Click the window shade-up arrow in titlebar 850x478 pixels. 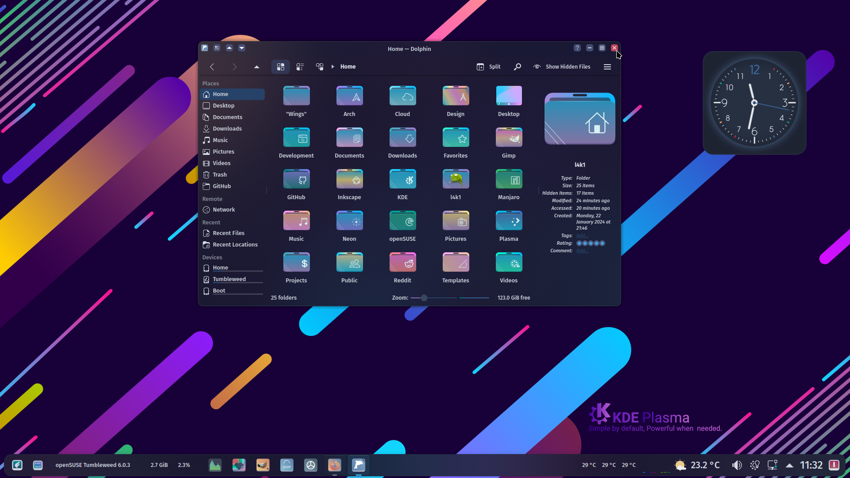pyautogui.click(x=229, y=48)
